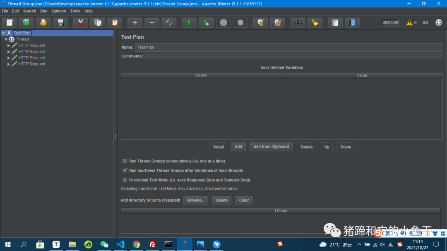Open the Edit menu

(15, 11)
